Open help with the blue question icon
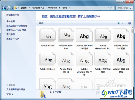Screen dimensions: 135x100 tap(130, 23)
